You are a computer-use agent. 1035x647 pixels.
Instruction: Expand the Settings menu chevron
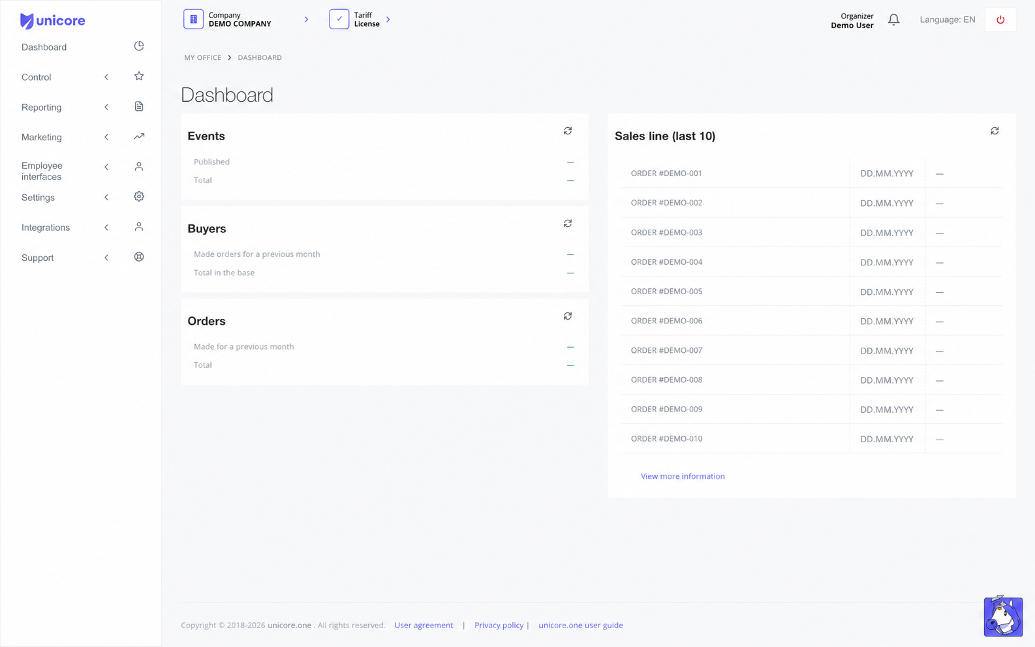[106, 198]
